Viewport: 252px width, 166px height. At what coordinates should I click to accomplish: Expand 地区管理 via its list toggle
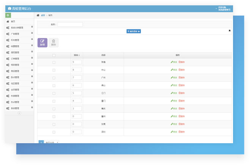click(32, 82)
